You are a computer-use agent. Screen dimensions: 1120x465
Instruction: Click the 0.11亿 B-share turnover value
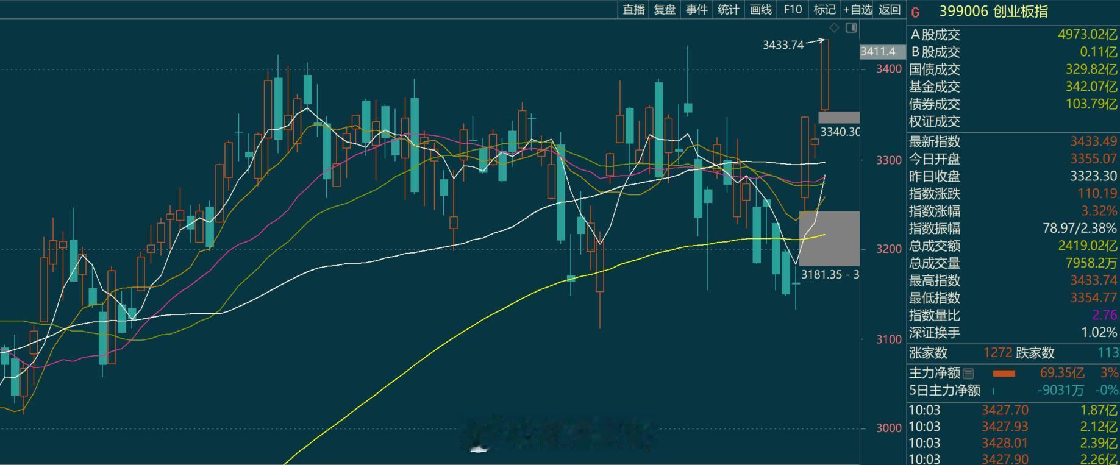tap(1099, 52)
